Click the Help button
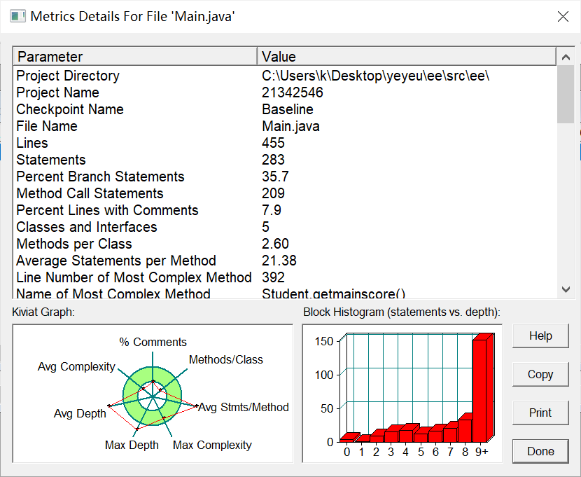The image size is (581, 477). (x=540, y=336)
